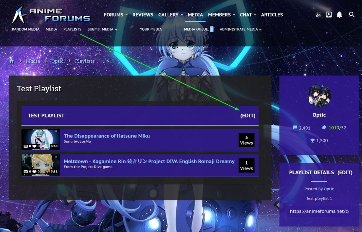Image resolution: width=362 pixels, height=232 pixels.
Task: Click 'Song by: cosMo' description text
Action: (x=77, y=141)
